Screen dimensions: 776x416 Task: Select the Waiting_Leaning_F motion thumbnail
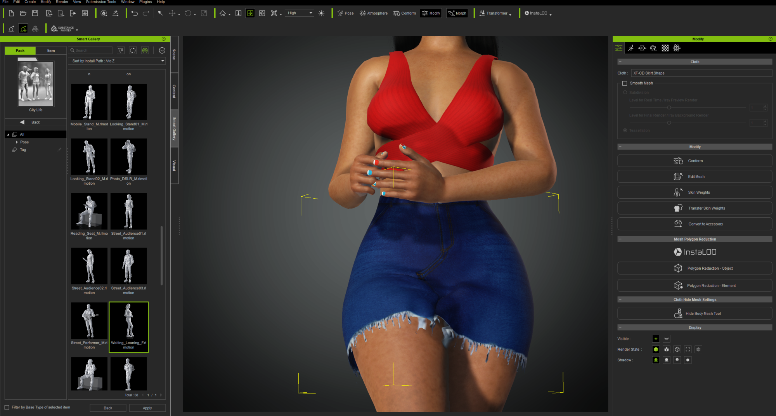point(129,327)
